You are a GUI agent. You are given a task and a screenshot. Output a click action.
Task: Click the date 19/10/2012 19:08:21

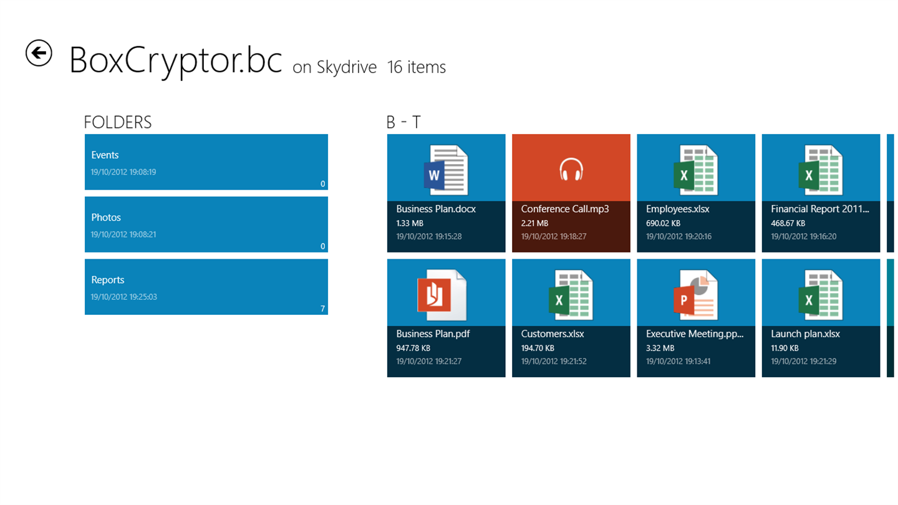tap(123, 234)
